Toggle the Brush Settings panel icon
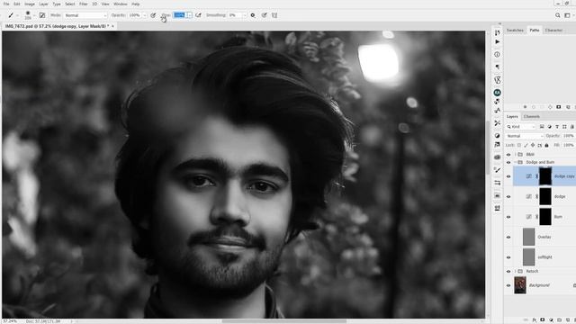Screen dimensions: 576x324 pos(42,15)
